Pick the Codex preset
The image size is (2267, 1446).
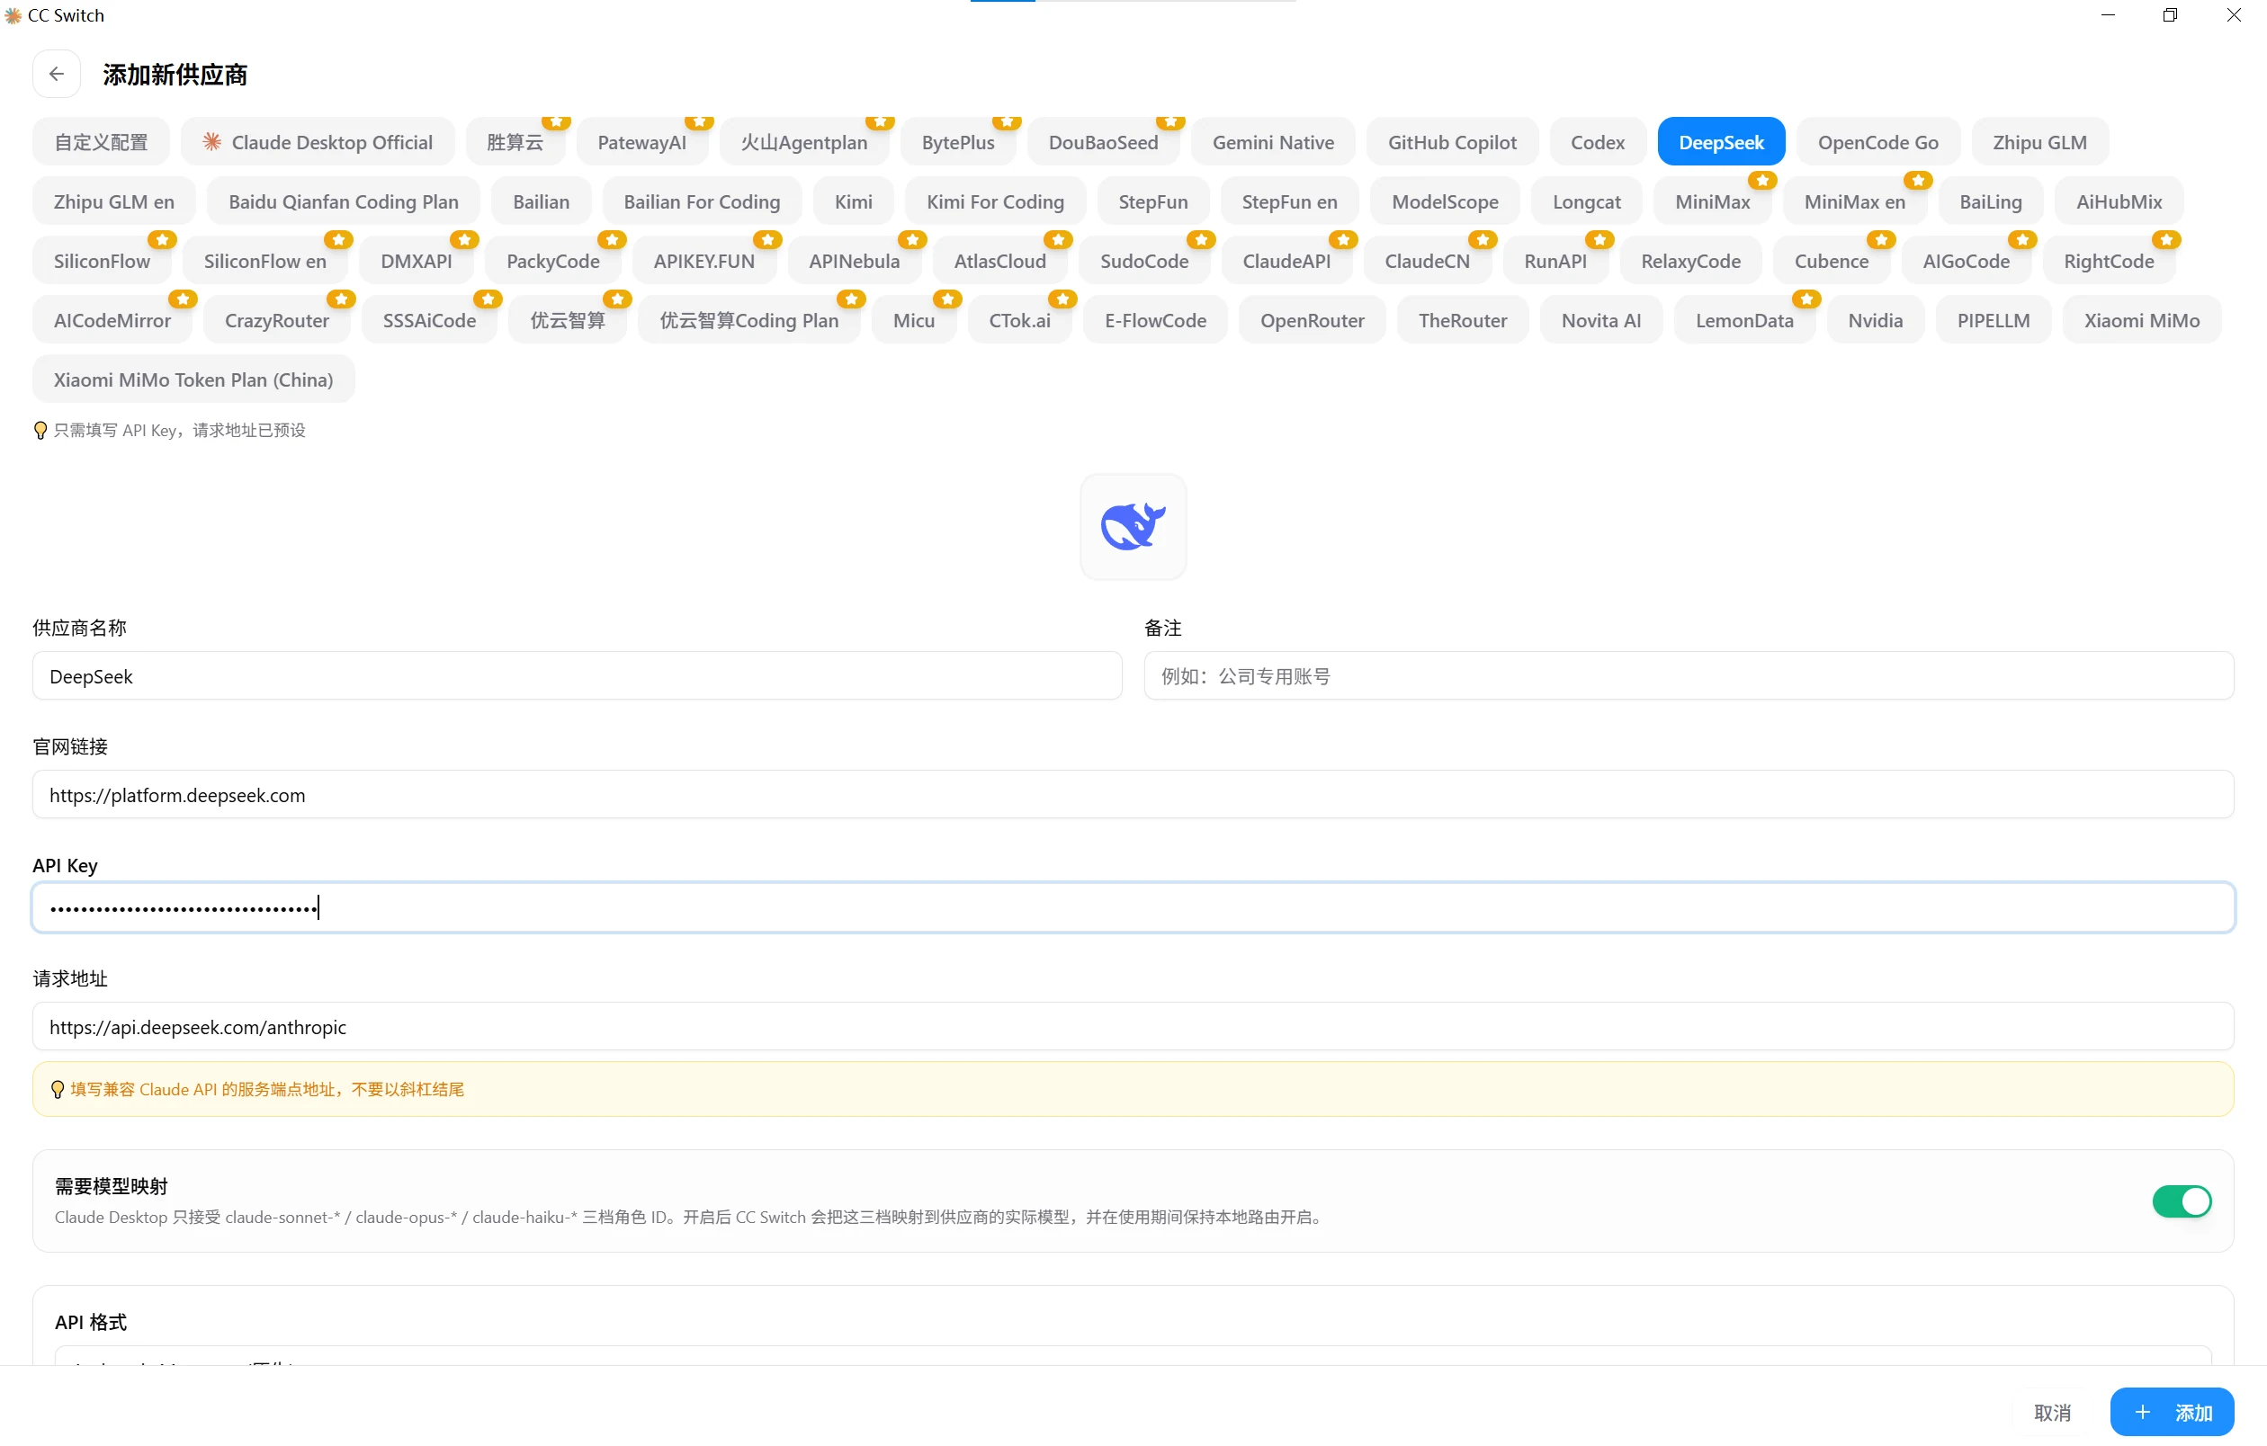pos(1598,142)
